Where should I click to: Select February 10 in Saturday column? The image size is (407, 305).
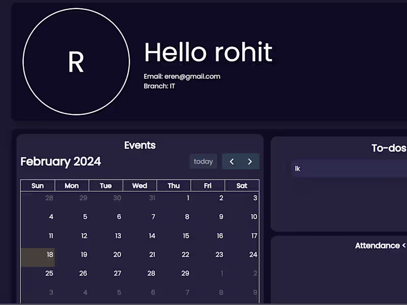[242, 220]
